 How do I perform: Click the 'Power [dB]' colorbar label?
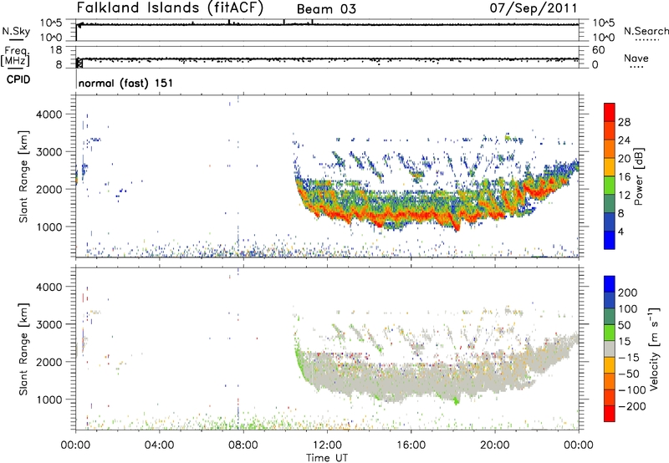639,176
